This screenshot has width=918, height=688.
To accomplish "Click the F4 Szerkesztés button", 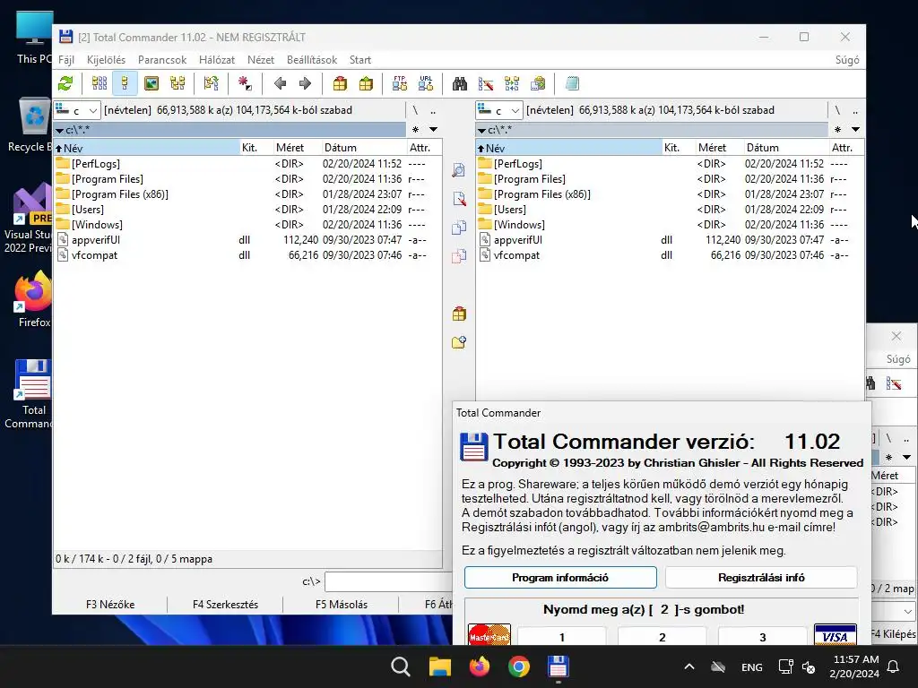I will pos(225,605).
